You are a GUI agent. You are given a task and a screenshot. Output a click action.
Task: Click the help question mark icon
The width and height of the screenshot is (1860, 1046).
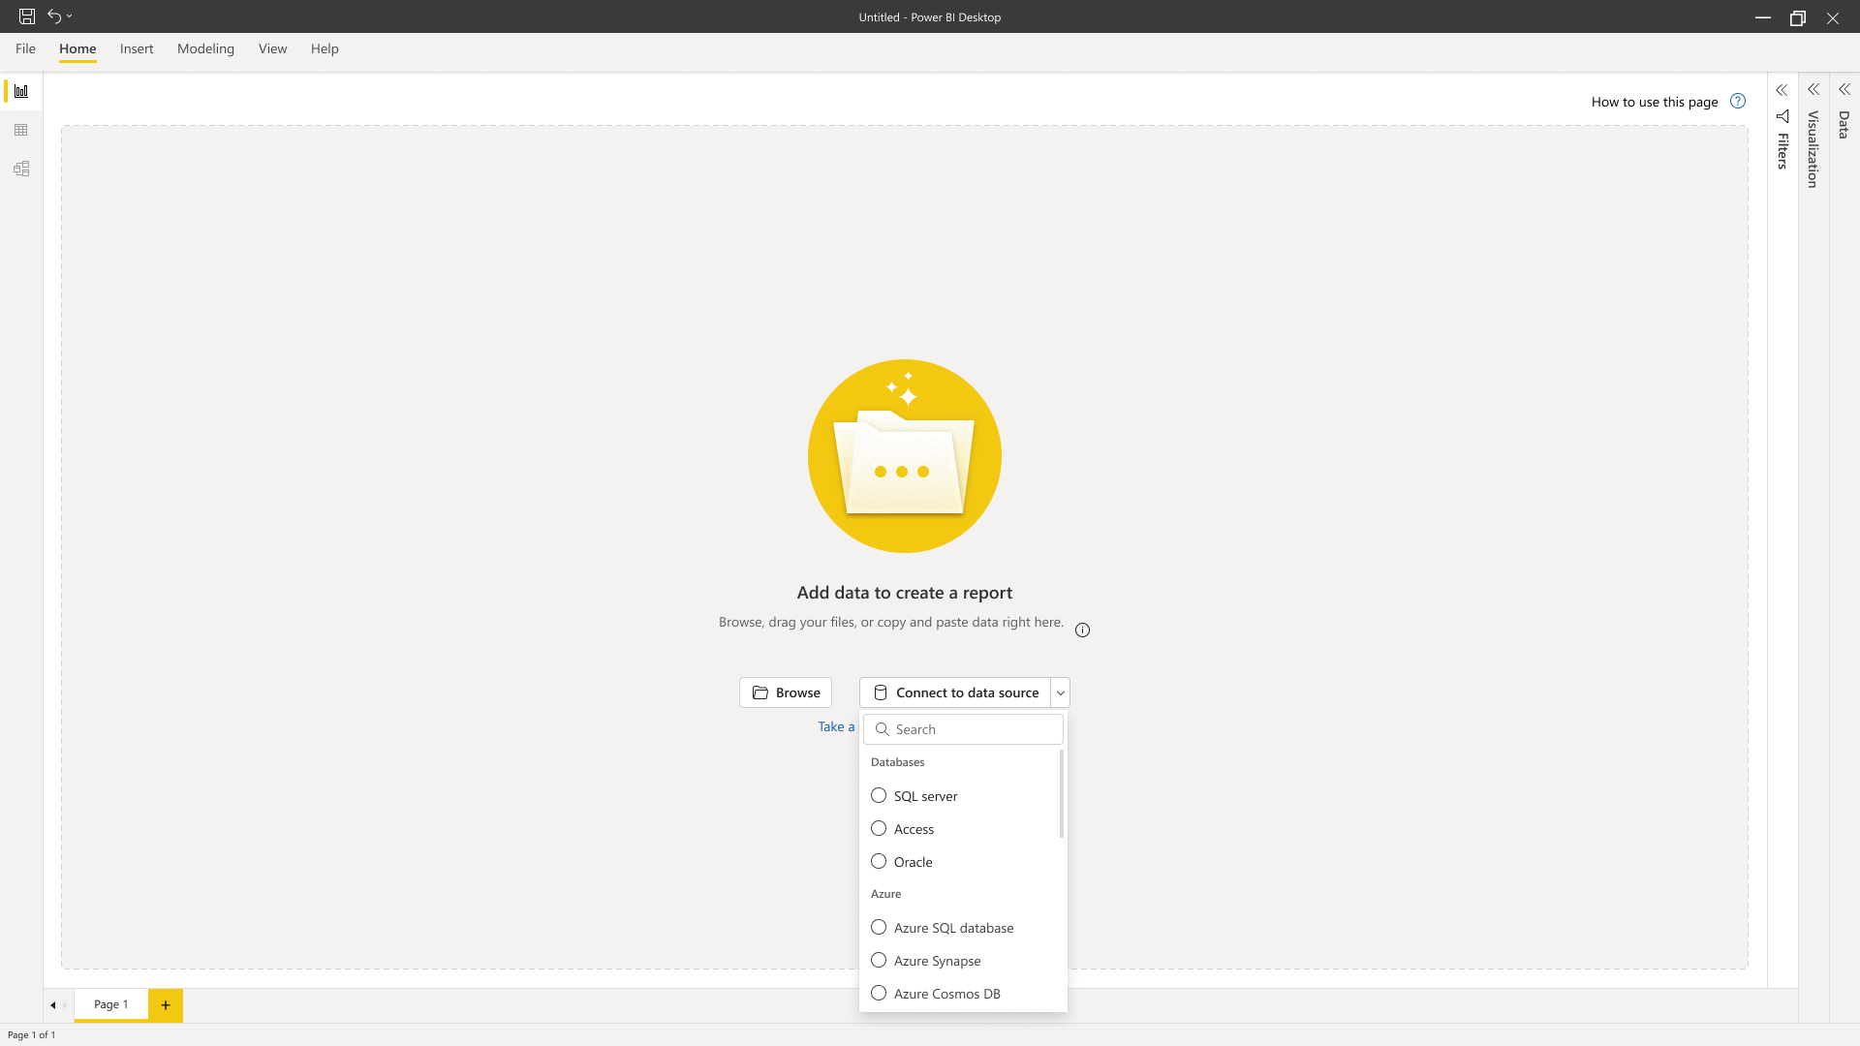coord(1738,101)
